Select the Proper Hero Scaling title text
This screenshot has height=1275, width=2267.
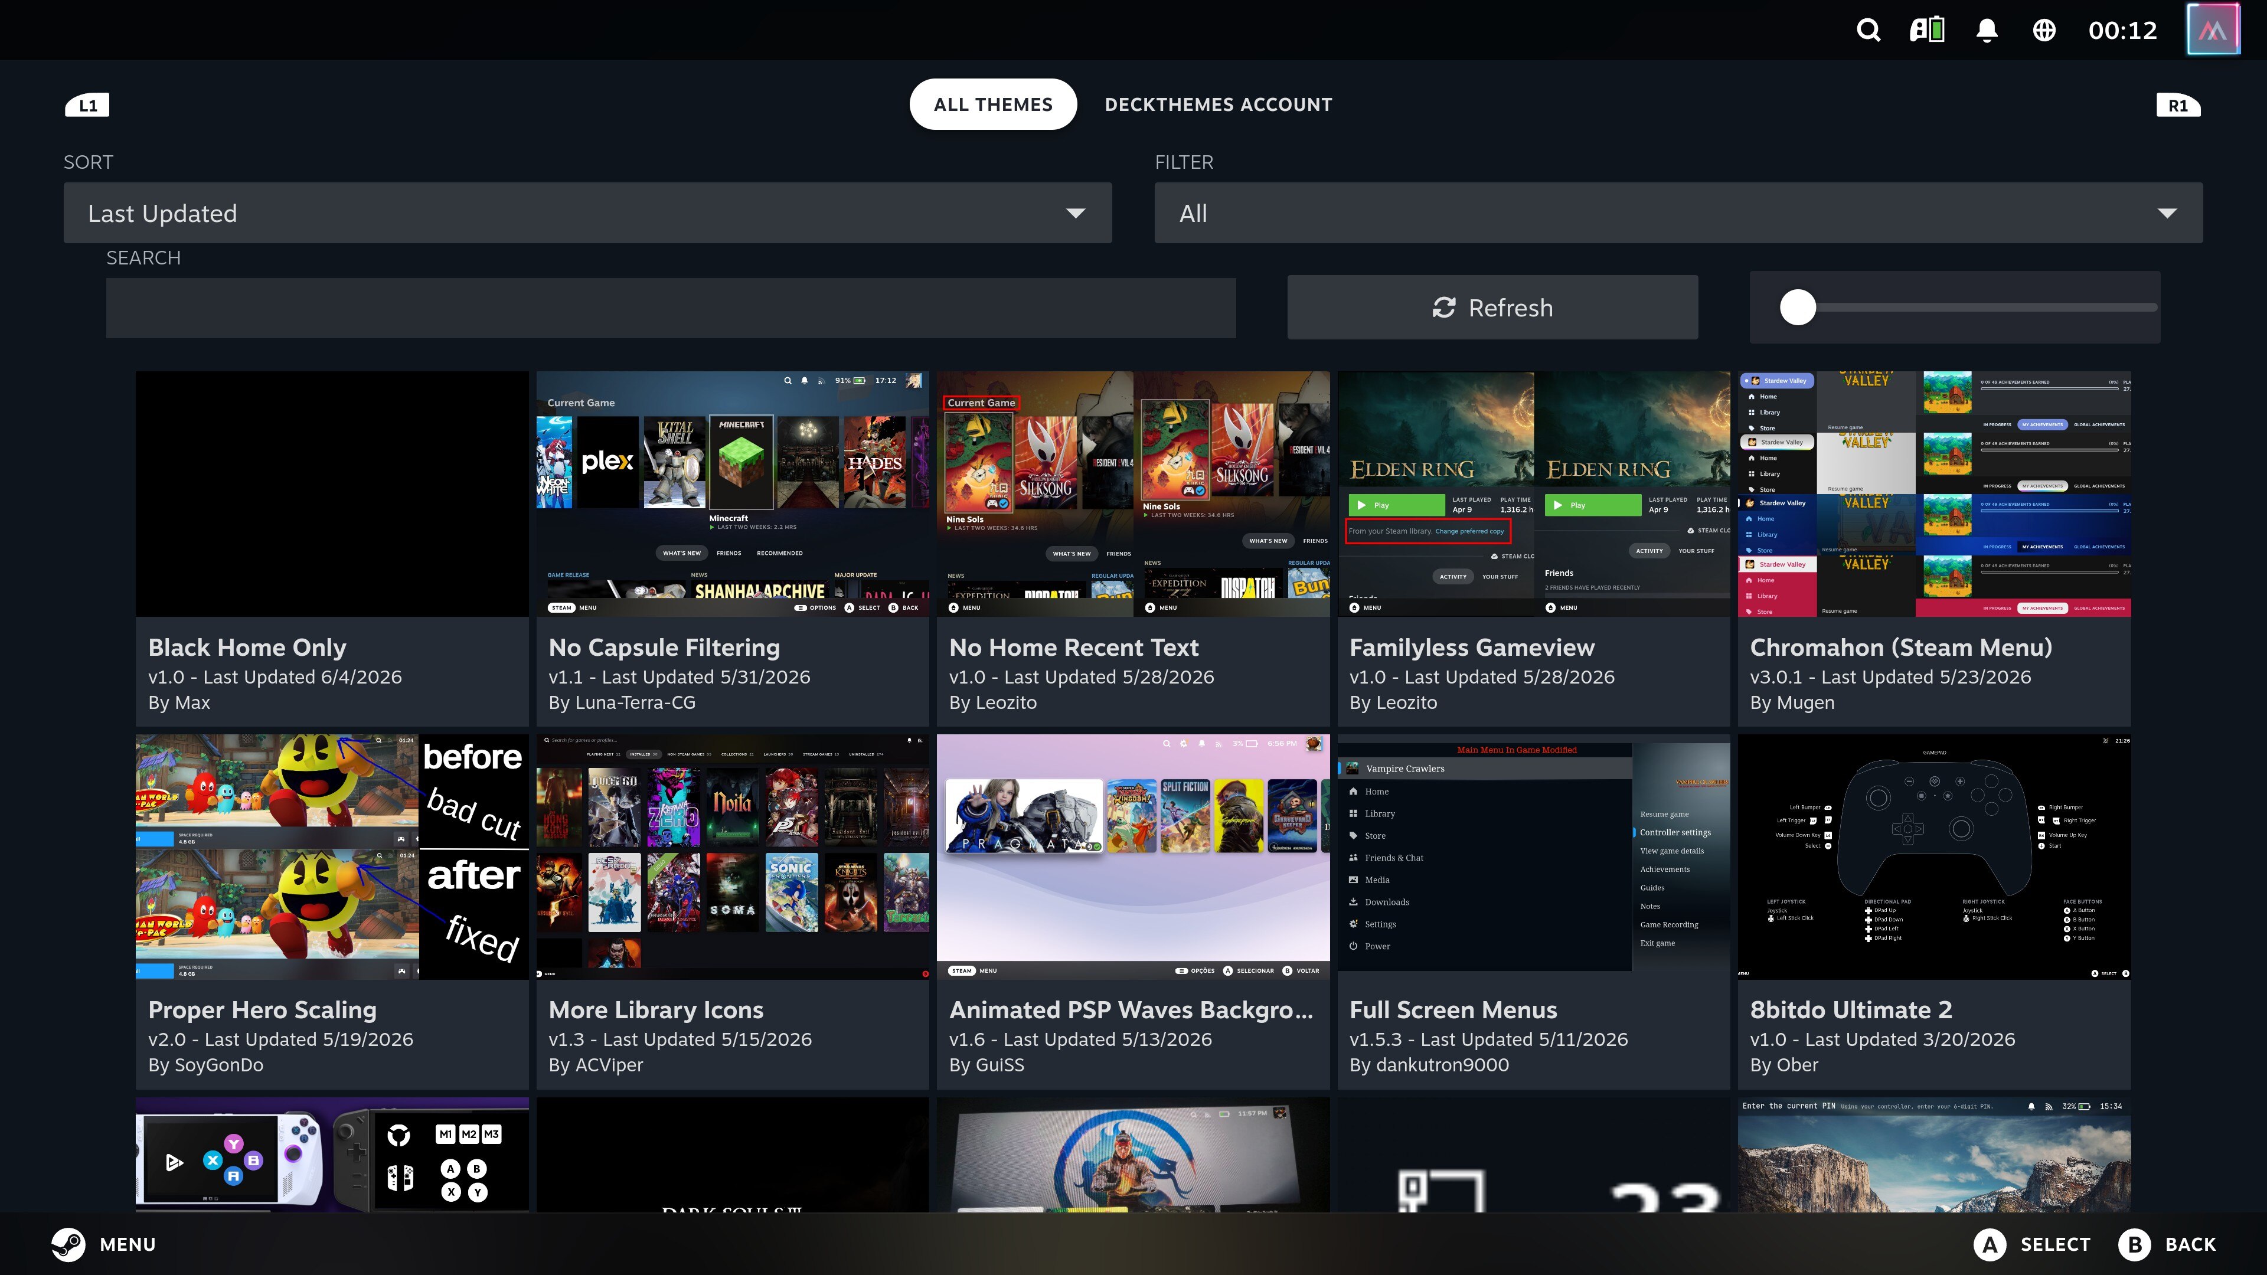262,1010
